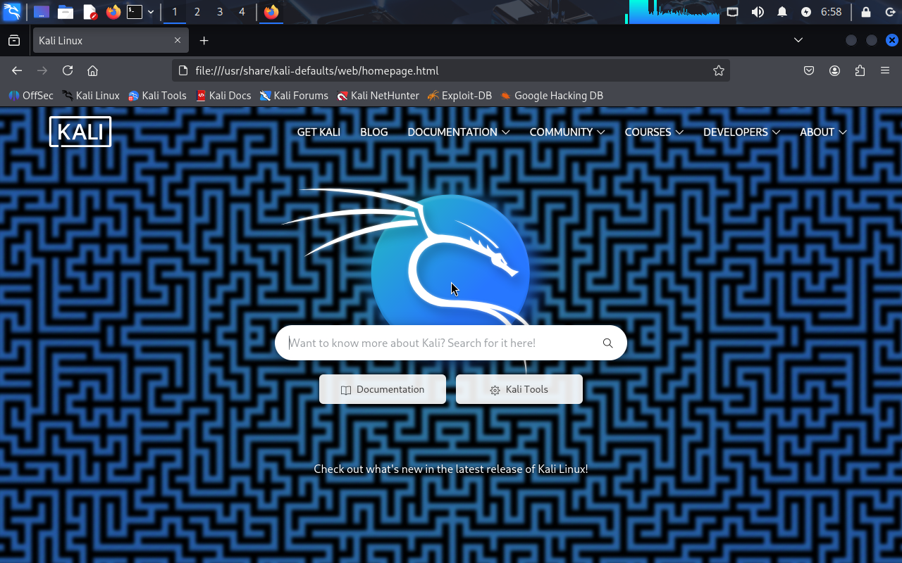Click the page info icon in address bar
The height and width of the screenshot is (563, 902).
click(183, 70)
